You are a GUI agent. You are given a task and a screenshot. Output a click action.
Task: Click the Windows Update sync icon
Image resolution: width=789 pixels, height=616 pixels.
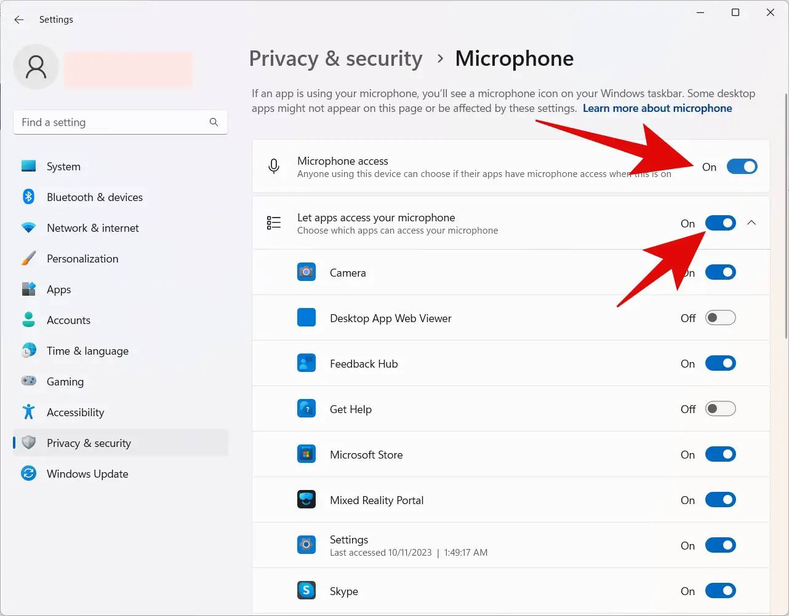coord(29,473)
